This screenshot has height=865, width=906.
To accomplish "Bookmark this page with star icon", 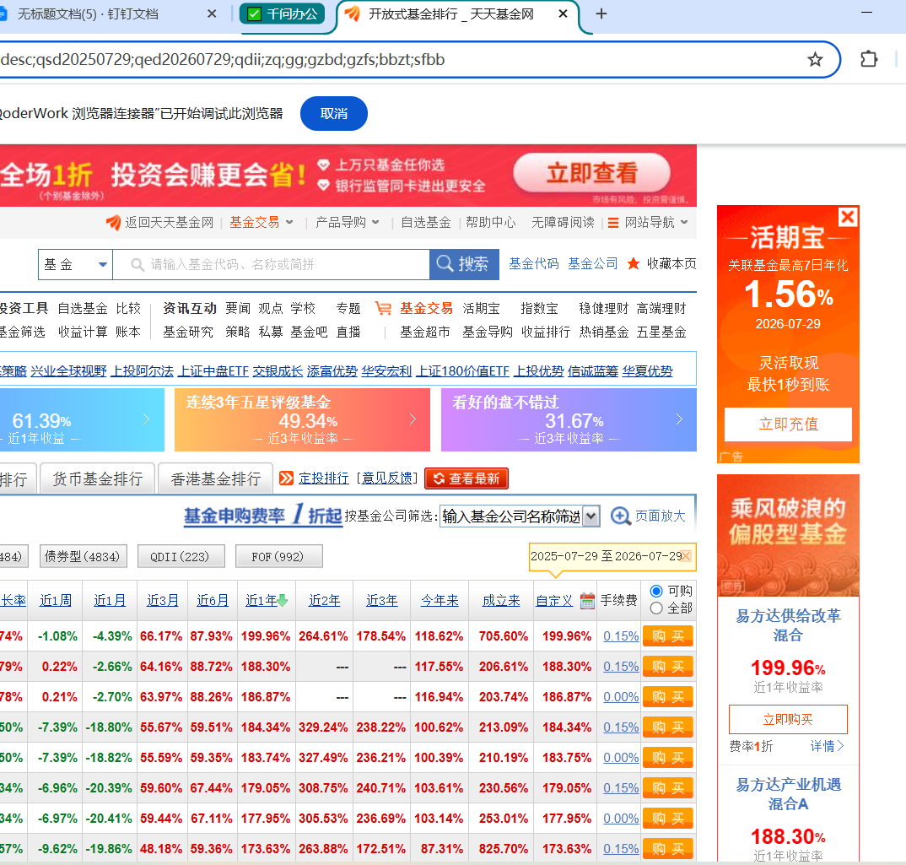I will [815, 59].
